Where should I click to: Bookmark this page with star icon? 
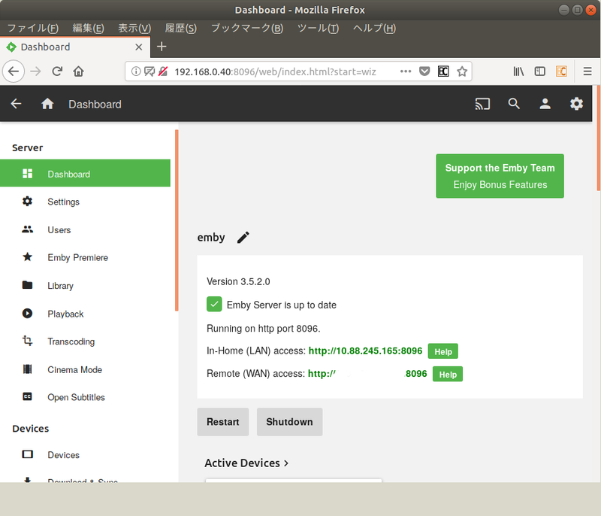[462, 71]
